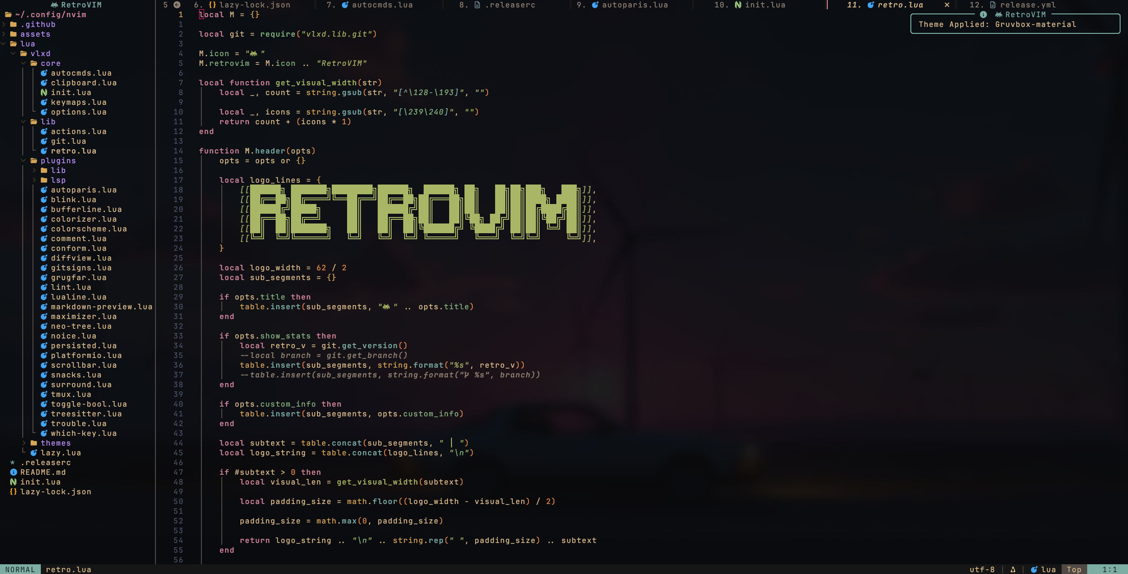1128x574 pixels.
Task: Open bufferline.lua in the file tree
Action: pos(86,209)
